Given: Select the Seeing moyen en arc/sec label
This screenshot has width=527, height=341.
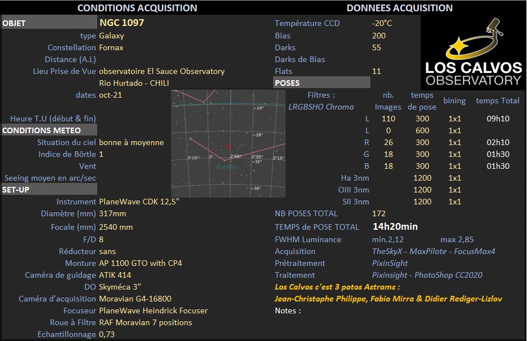Looking at the screenshot, I should click(50, 178).
